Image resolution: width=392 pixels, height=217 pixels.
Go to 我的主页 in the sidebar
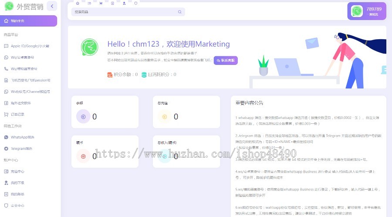(28, 21)
